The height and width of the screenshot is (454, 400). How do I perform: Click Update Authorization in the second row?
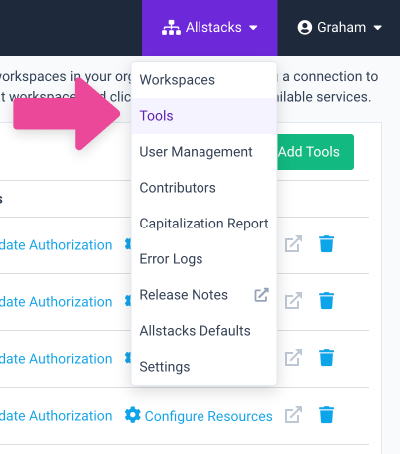coord(56,302)
